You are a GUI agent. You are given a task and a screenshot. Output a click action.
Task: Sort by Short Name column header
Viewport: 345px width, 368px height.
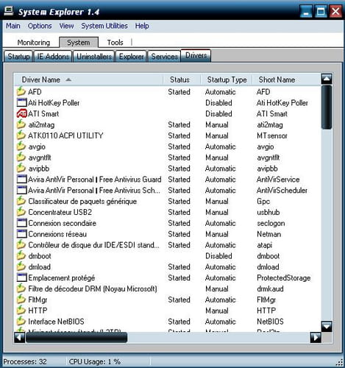(x=286, y=79)
